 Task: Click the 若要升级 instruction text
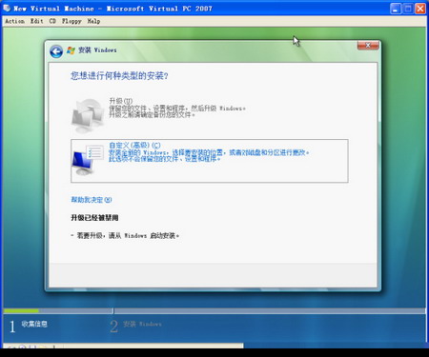[x=125, y=235]
